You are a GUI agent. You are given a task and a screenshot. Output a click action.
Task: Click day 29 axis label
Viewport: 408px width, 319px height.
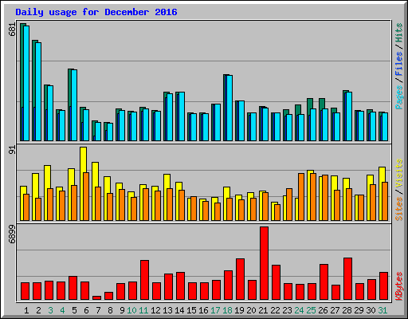(x=359, y=310)
